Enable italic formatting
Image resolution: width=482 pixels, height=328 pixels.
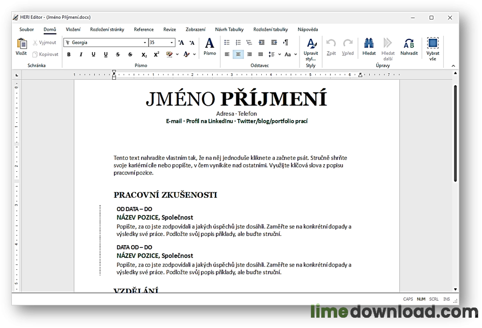[x=80, y=54]
